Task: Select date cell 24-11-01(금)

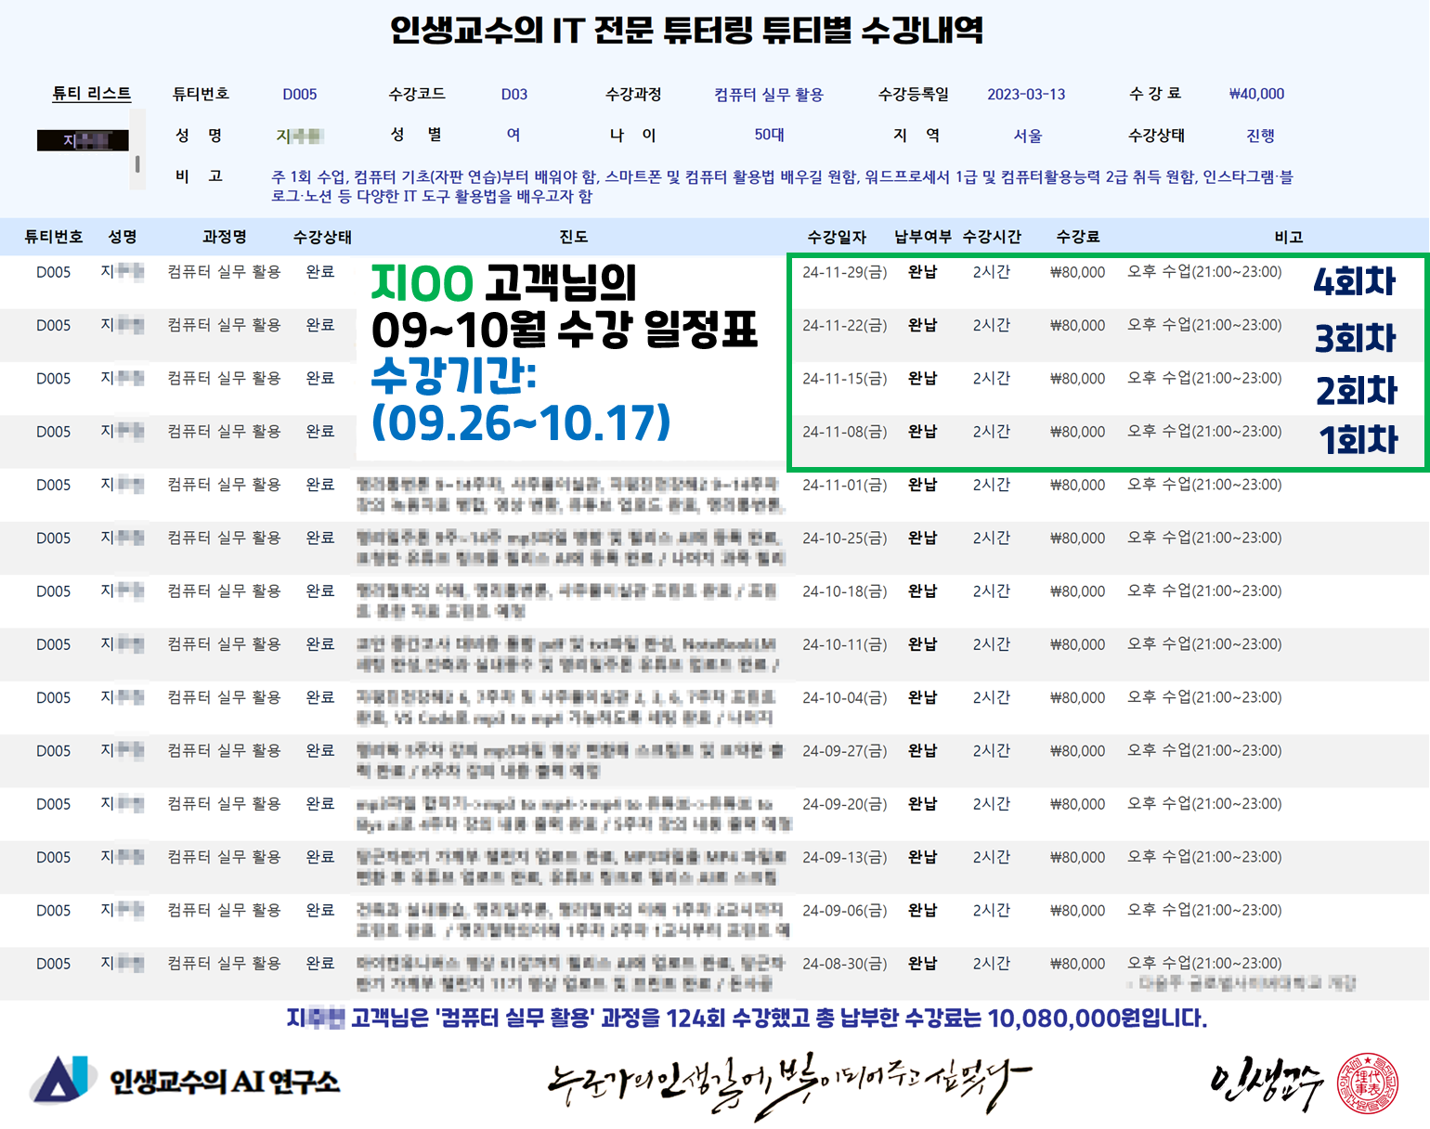Action: tap(844, 485)
